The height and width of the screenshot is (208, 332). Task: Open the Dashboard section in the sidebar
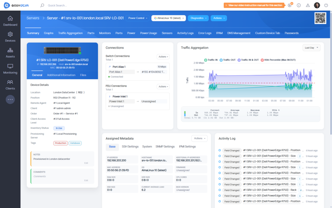tap(10, 20)
